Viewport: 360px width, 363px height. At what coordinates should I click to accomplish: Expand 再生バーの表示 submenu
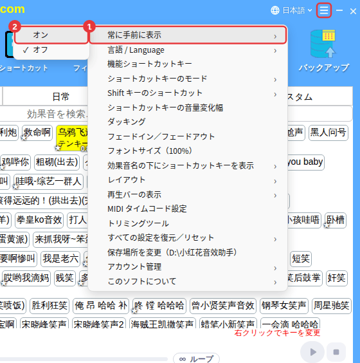coord(188,194)
